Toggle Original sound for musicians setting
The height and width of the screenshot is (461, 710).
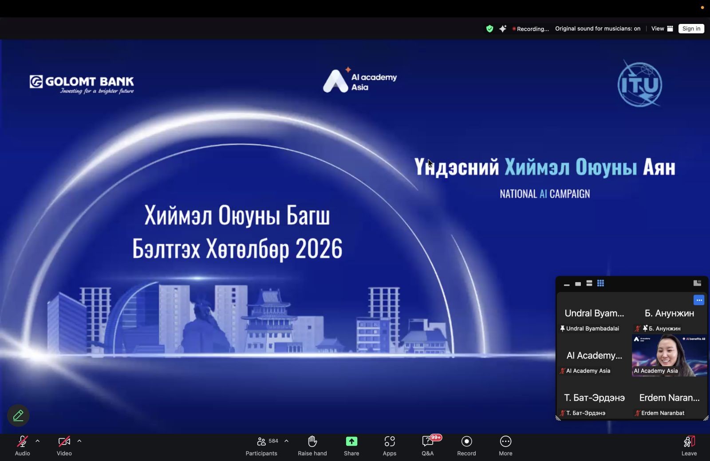pyautogui.click(x=597, y=29)
